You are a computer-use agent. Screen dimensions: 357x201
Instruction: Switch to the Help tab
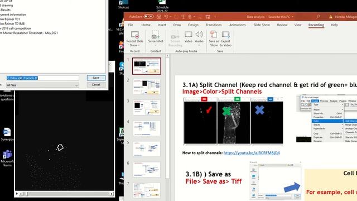(334, 25)
